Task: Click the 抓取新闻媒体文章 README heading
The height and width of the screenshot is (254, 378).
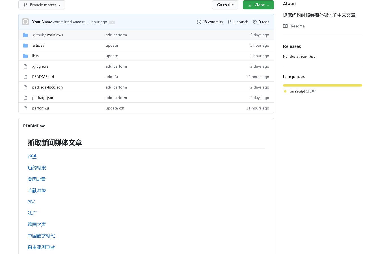Action: tap(55, 143)
